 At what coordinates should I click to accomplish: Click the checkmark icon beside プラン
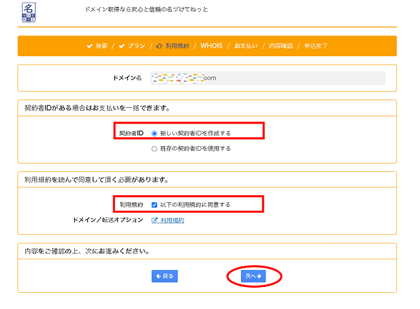pyautogui.click(x=123, y=46)
